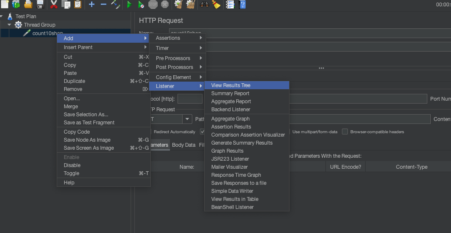The width and height of the screenshot is (451, 233).
Task: Choose Summary Report listener
Action: click(247, 93)
